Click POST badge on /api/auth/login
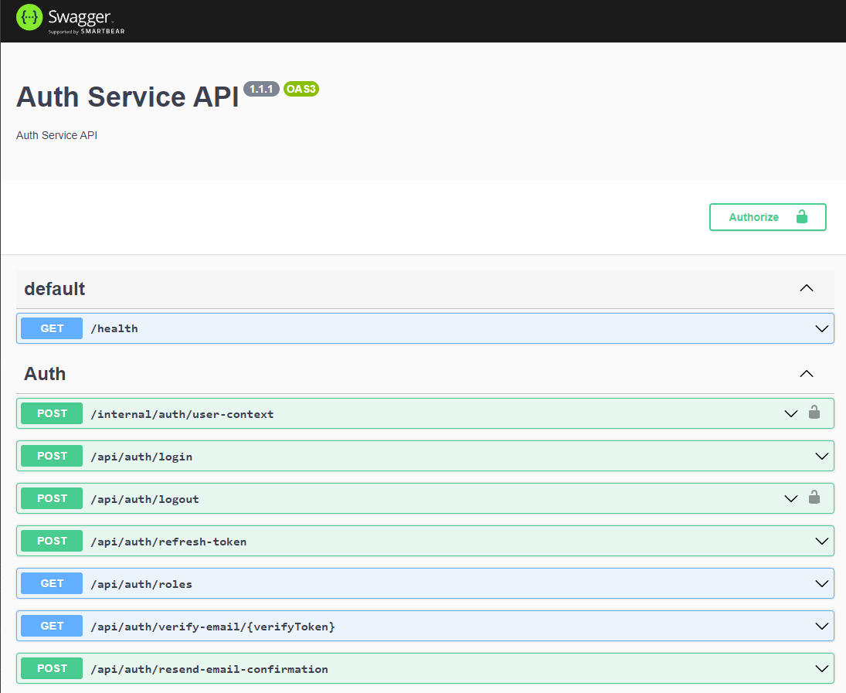Viewport: 846px width, 693px height. pos(52,456)
